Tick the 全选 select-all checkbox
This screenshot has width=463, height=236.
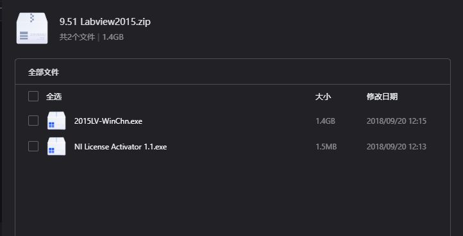click(33, 96)
